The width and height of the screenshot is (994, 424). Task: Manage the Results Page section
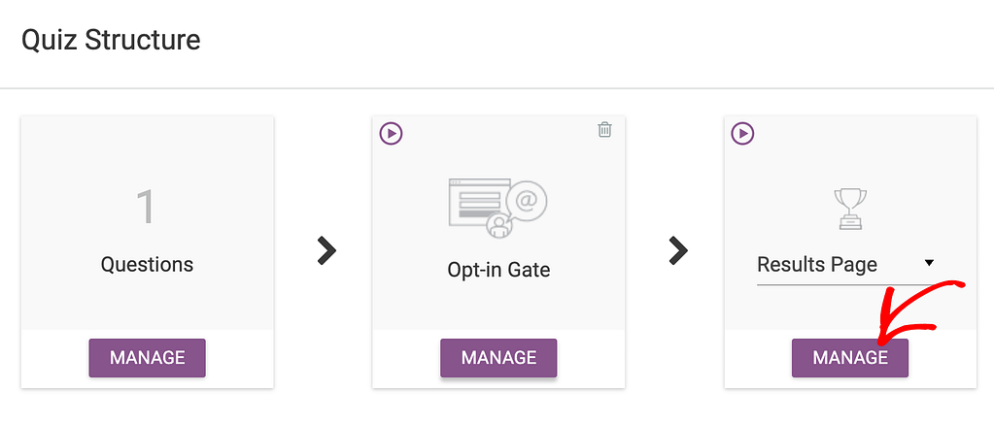[x=850, y=358]
